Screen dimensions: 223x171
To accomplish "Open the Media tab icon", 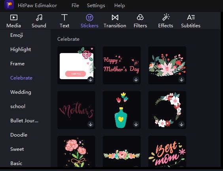I will click(14, 17).
